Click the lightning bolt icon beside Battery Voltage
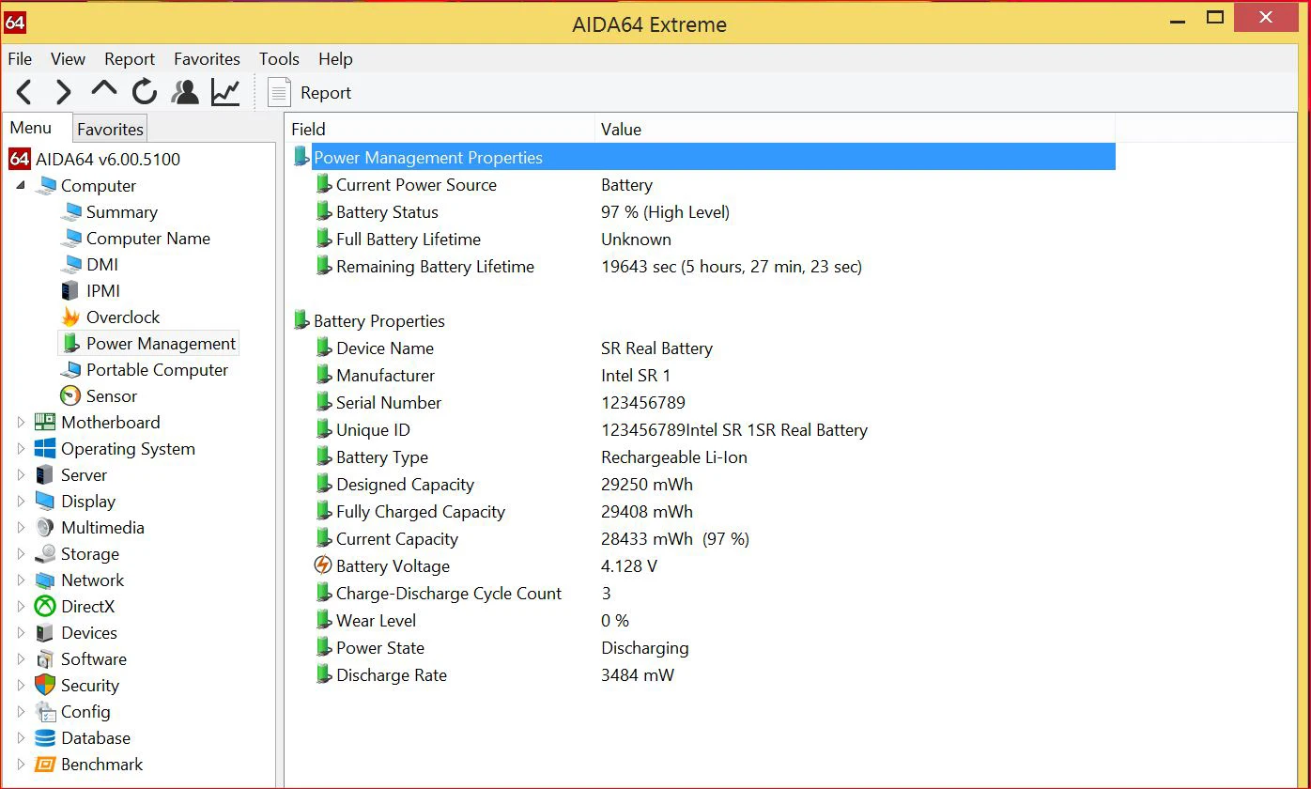Screen dimensions: 1311x789 tap(323, 565)
